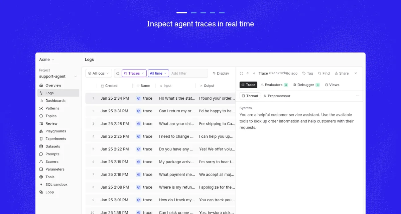Open Loop in the sidebar
The width and height of the screenshot is (401, 214).
[x=50, y=192]
